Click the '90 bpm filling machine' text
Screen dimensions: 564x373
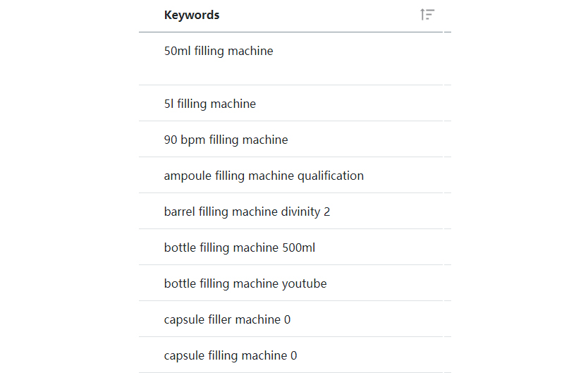[226, 140]
